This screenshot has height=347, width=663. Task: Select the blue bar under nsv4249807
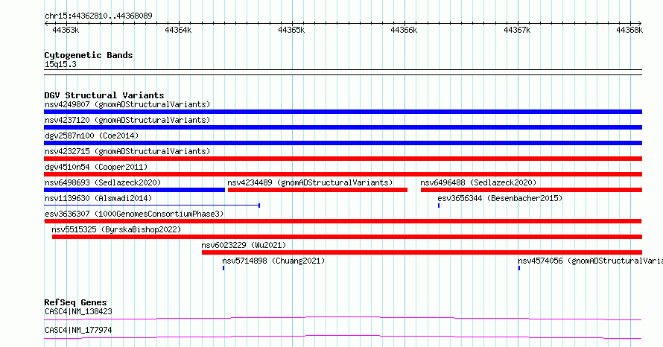[x=343, y=112]
